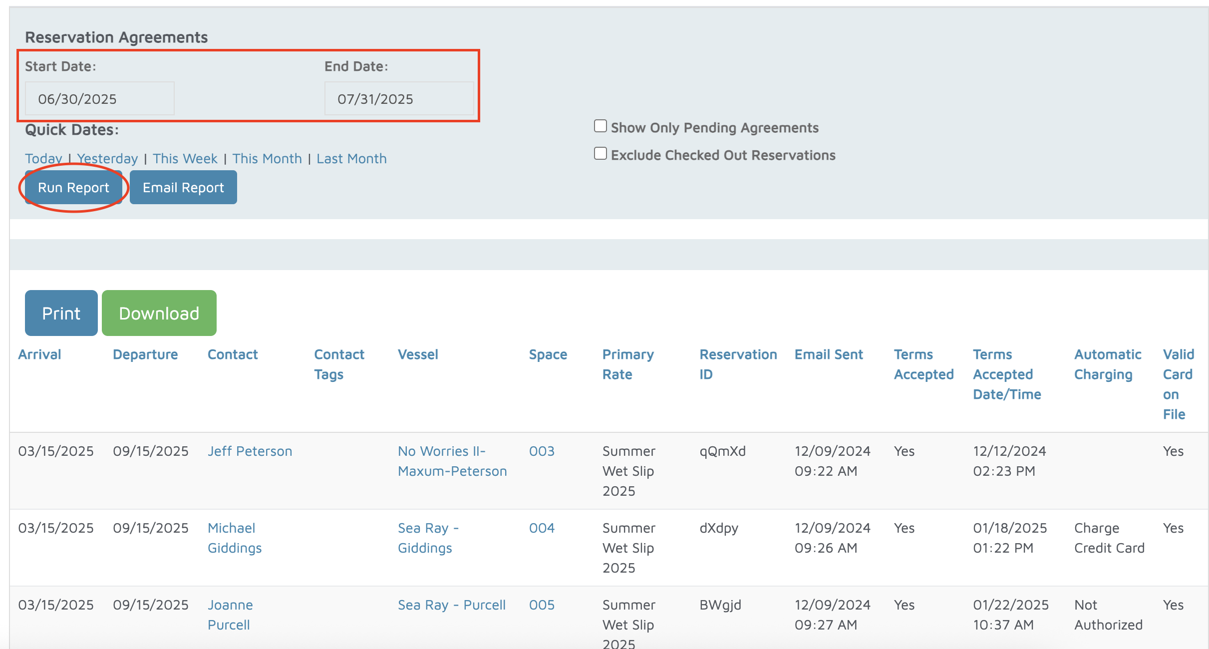Screen dimensions: 1209x649
Task: Sort by Terms Accepted column header
Action: click(x=923, y=364)
